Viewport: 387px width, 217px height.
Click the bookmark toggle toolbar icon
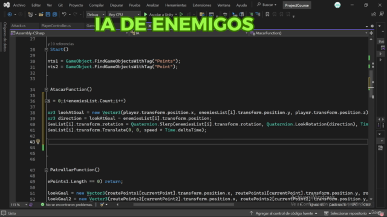267,14
